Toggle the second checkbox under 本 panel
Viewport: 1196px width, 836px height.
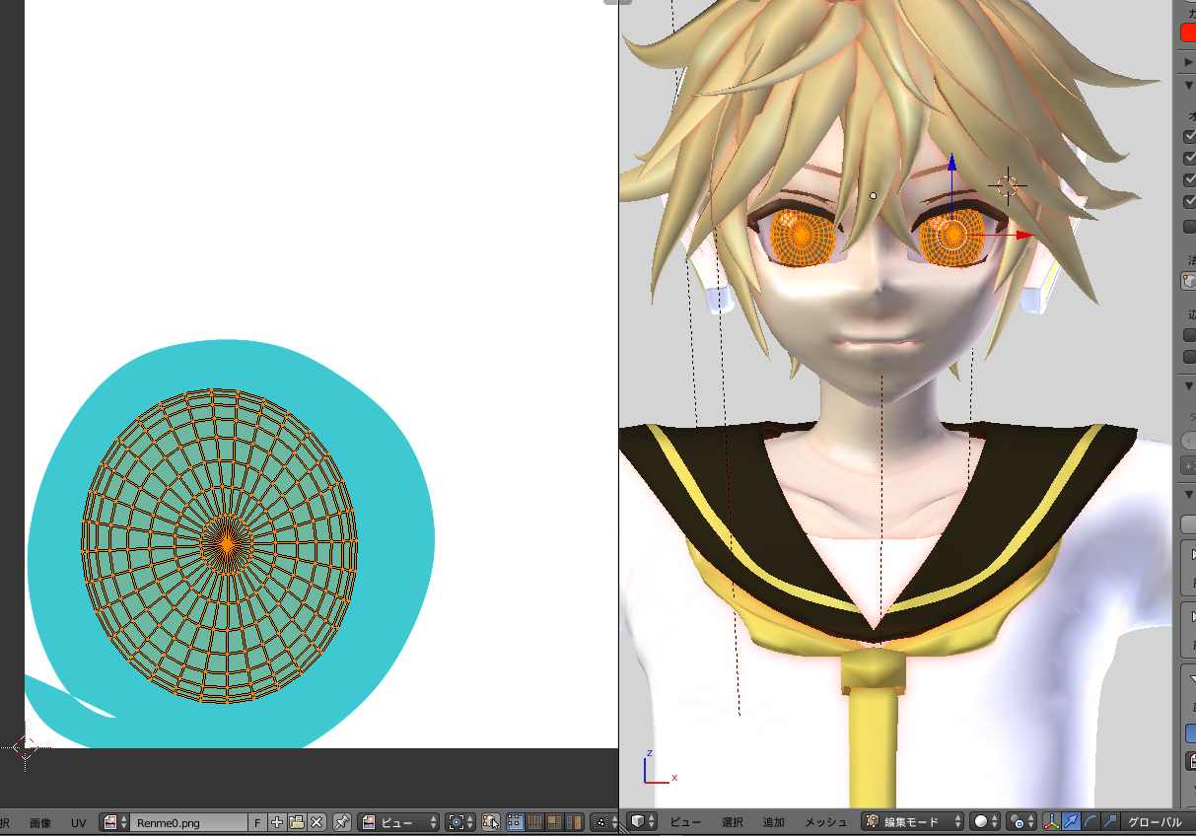coord(1189,158)
